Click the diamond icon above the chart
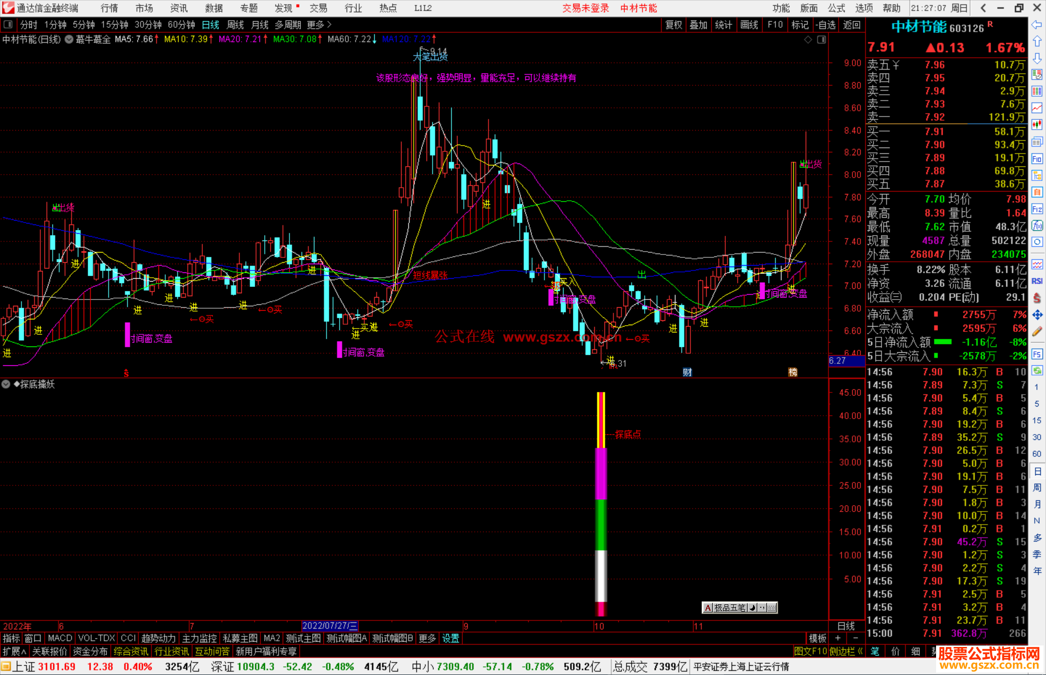The image size is (1046, 675). coord(808,40)
